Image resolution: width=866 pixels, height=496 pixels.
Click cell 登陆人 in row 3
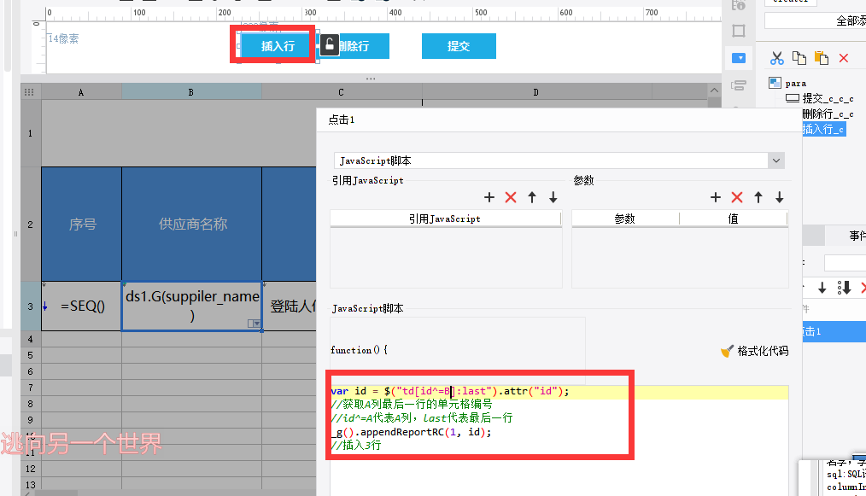point(290,306)
